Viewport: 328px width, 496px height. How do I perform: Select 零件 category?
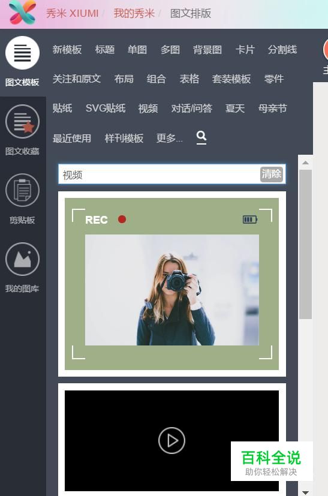click(274, 79)
